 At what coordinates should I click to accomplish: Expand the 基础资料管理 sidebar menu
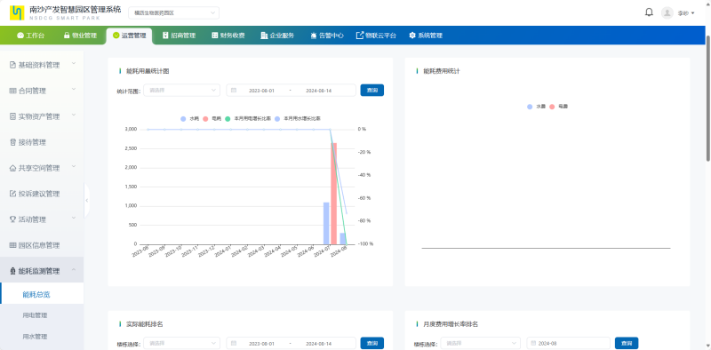pyautogui.click(x=42, y=65)
